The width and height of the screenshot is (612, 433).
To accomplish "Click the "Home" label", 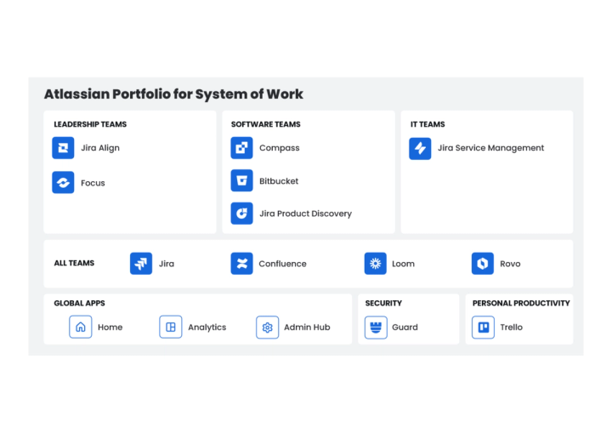I will (110, 328).
